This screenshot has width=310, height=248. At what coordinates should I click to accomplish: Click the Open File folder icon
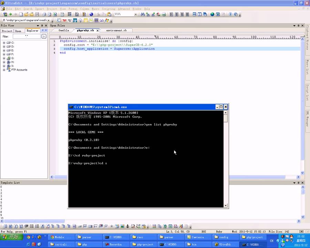pos(26,14)
